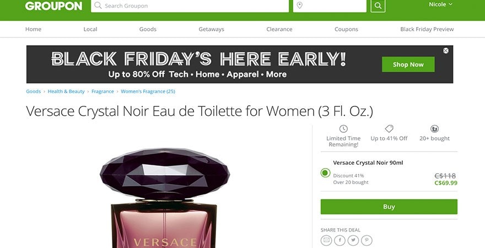485x248 pixels.
Task: Share this deal by email icon
Action: (x=326, y=240)
